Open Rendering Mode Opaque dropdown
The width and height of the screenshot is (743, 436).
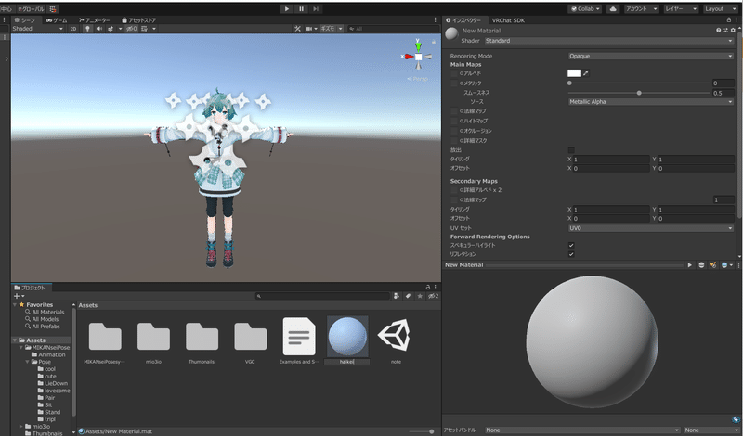[x=651, y=56]
